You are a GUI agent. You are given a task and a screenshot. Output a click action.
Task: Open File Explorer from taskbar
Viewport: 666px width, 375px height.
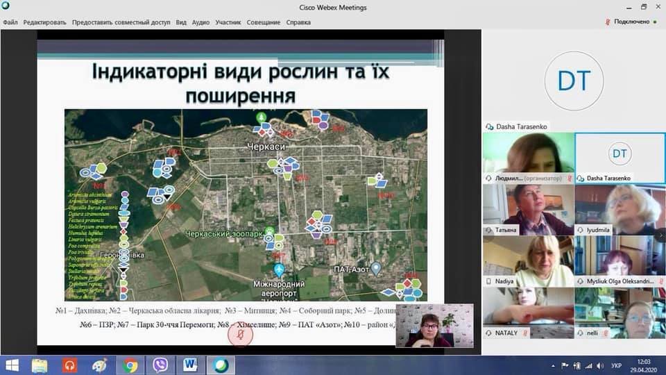(40, 365)
